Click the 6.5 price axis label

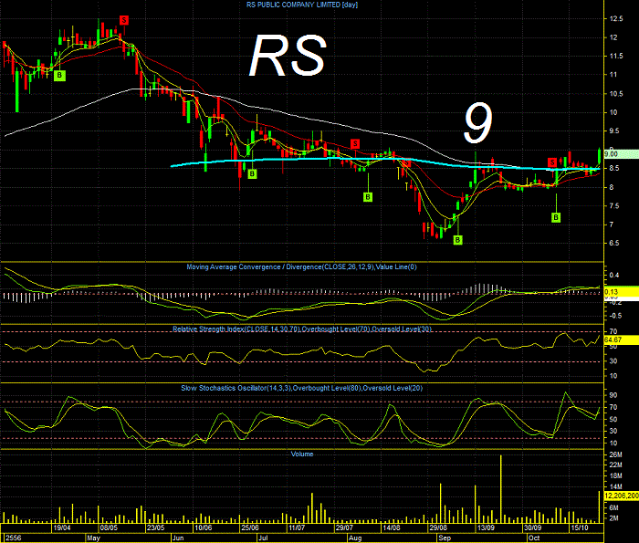click(x=616, y=243)
